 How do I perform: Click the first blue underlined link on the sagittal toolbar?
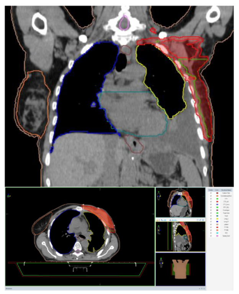click(x=165, y=220)
